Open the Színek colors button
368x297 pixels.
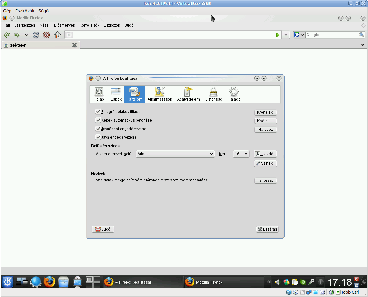pos(266,163)
